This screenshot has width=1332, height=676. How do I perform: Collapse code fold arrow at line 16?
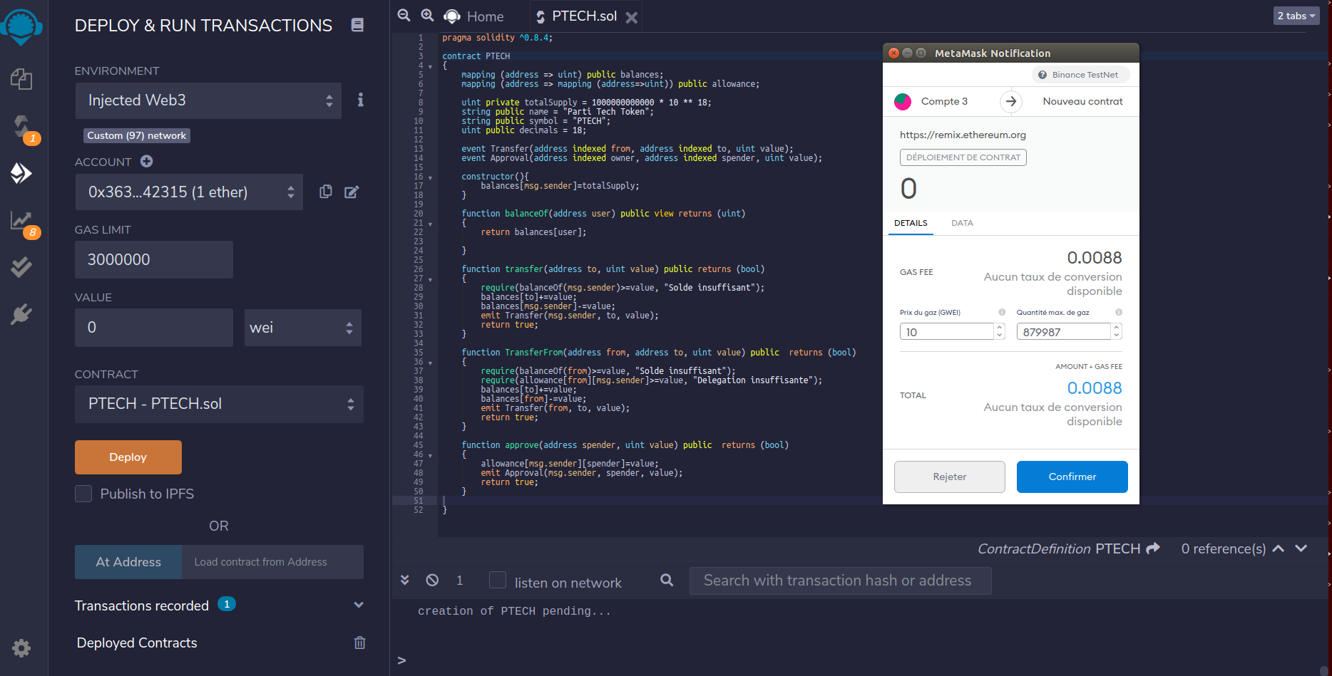pos(430,177)
